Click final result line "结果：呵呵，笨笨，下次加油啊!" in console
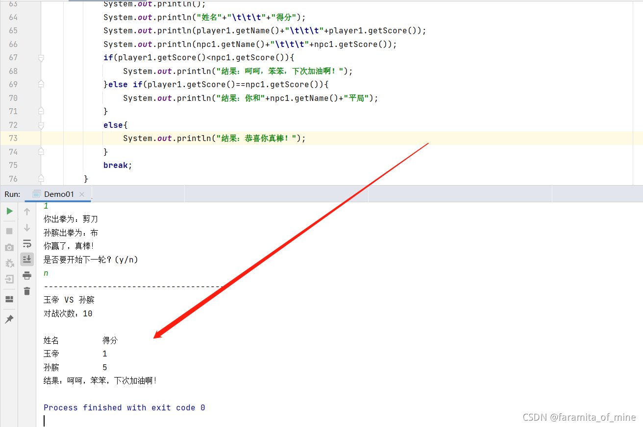 [x=100, y=380]
